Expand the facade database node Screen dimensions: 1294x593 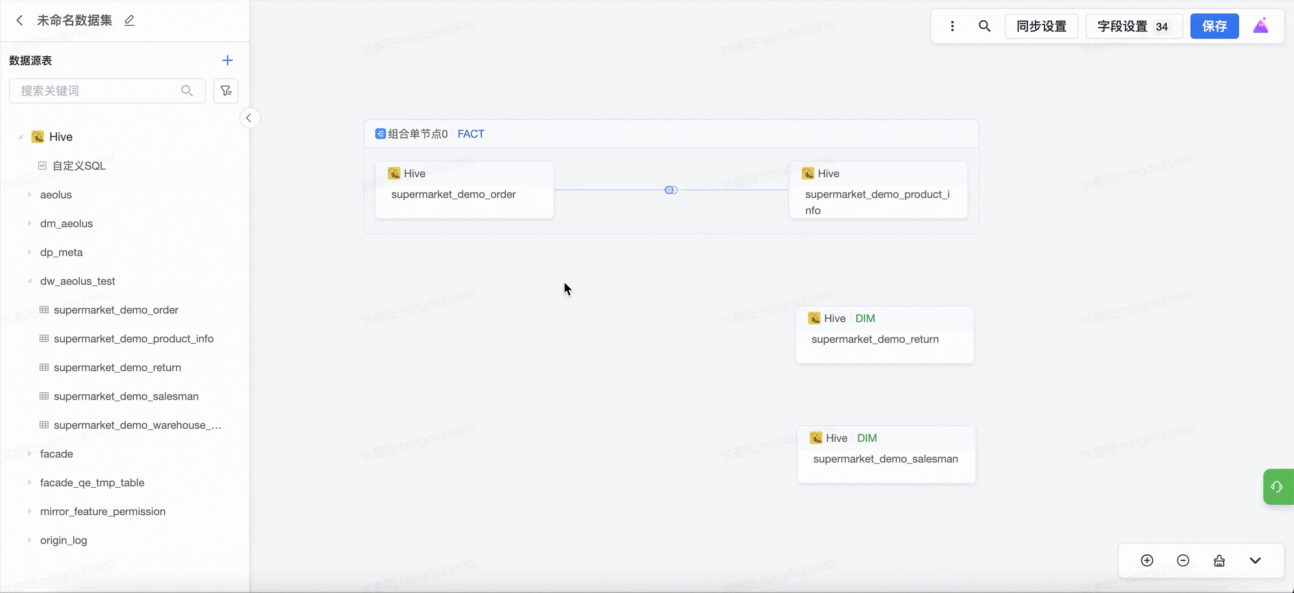coord(29,454)
